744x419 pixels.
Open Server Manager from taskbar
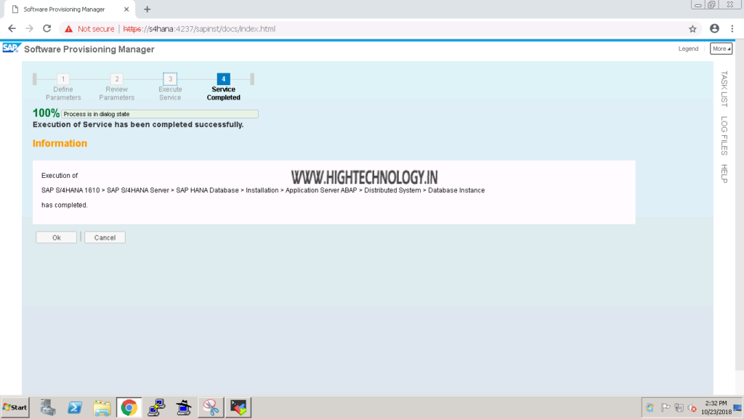[x=47, y=407]
